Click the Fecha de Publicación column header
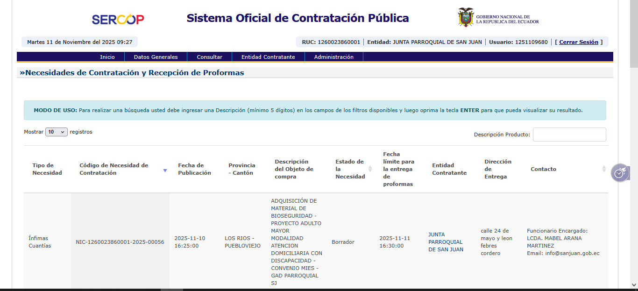The width and height of the screenshot is (638, 291). coord(194,169)
